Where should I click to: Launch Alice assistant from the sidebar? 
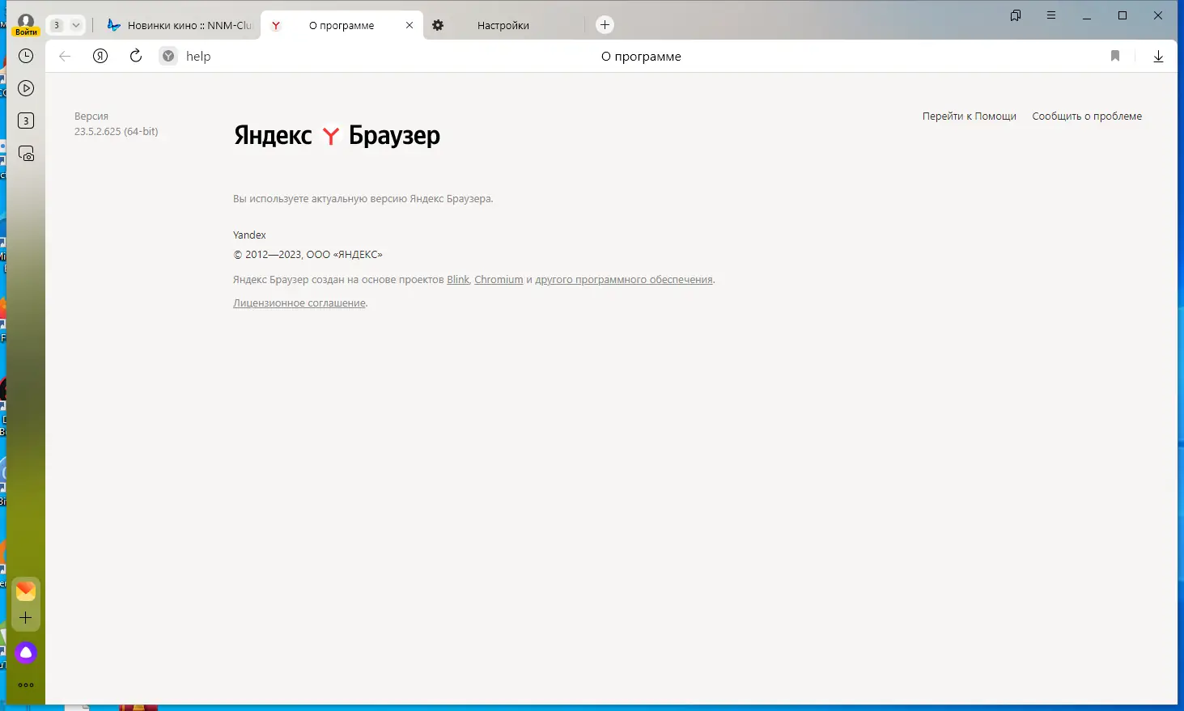click(x=26, y=652)
